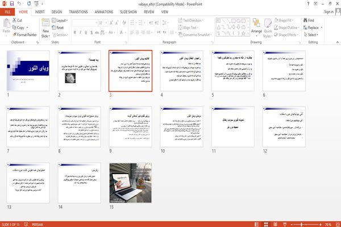Select slide 15 laptop photo thumbnail

(131, 183)
